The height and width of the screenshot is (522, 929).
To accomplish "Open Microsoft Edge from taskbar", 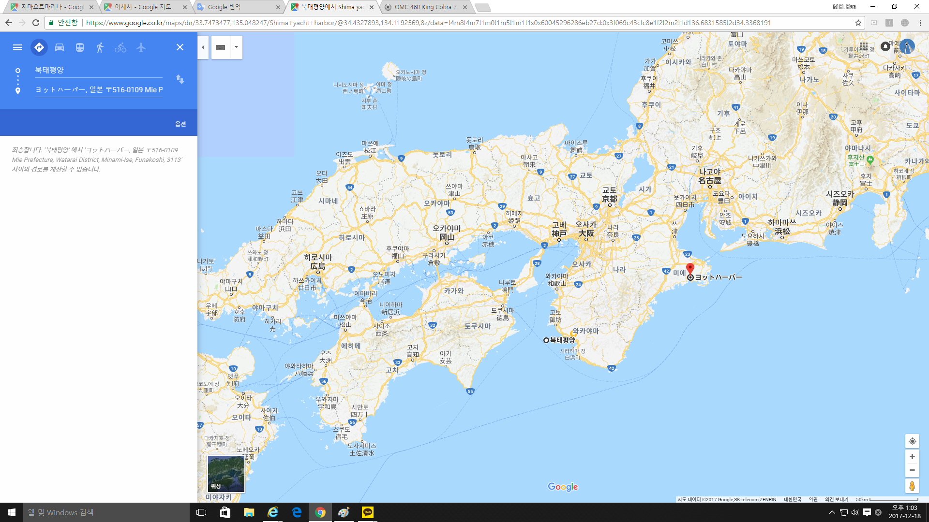I will (297, 512).
